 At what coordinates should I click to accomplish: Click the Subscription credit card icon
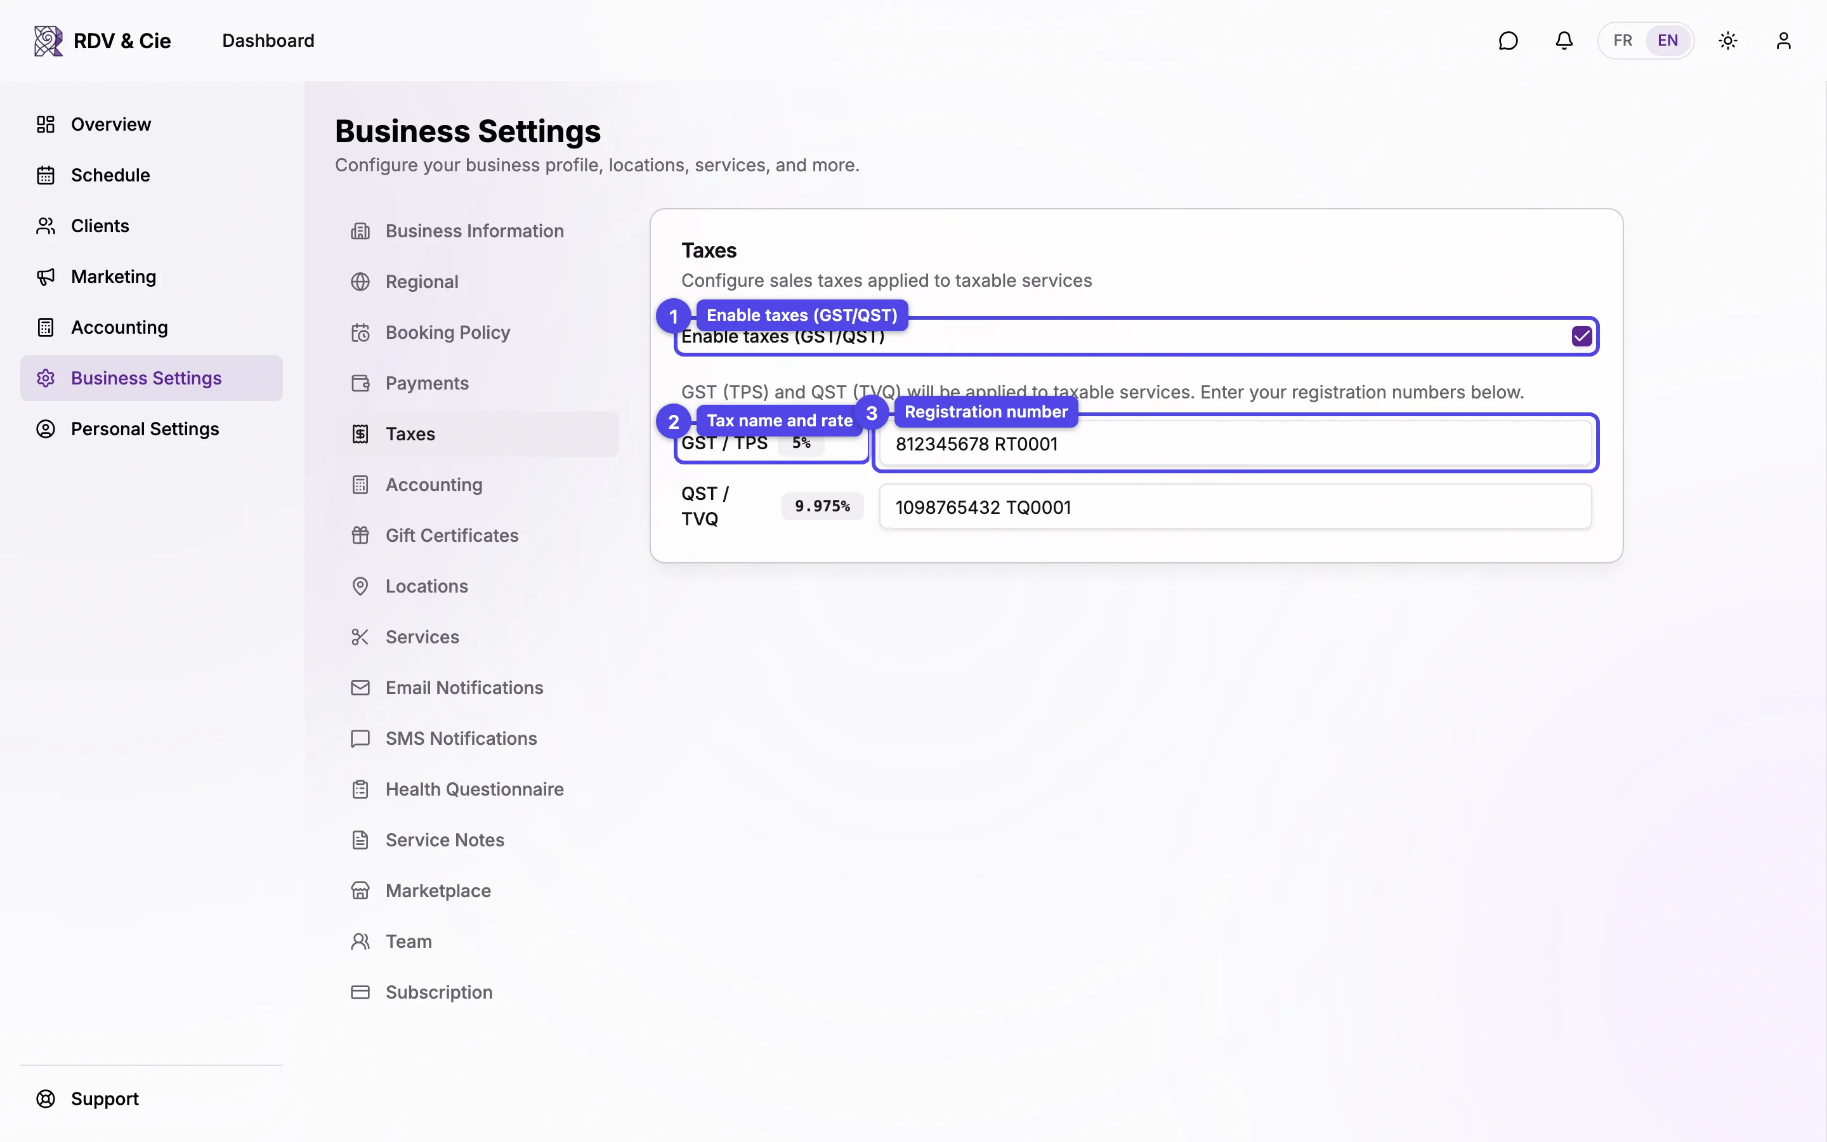click(360, 992)
